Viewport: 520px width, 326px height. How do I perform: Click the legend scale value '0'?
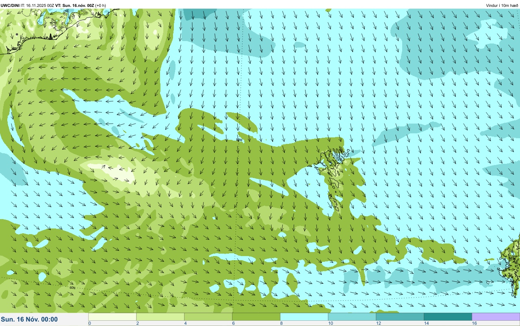(x=89, y=323)
